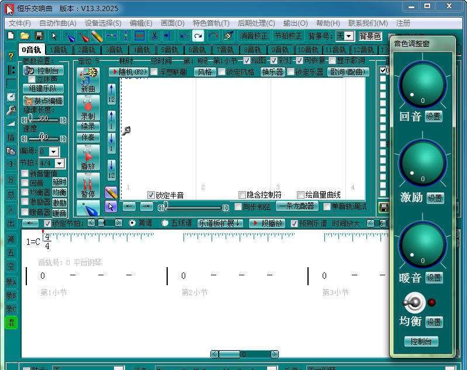Click the open folder icon

tap(26, 36)
